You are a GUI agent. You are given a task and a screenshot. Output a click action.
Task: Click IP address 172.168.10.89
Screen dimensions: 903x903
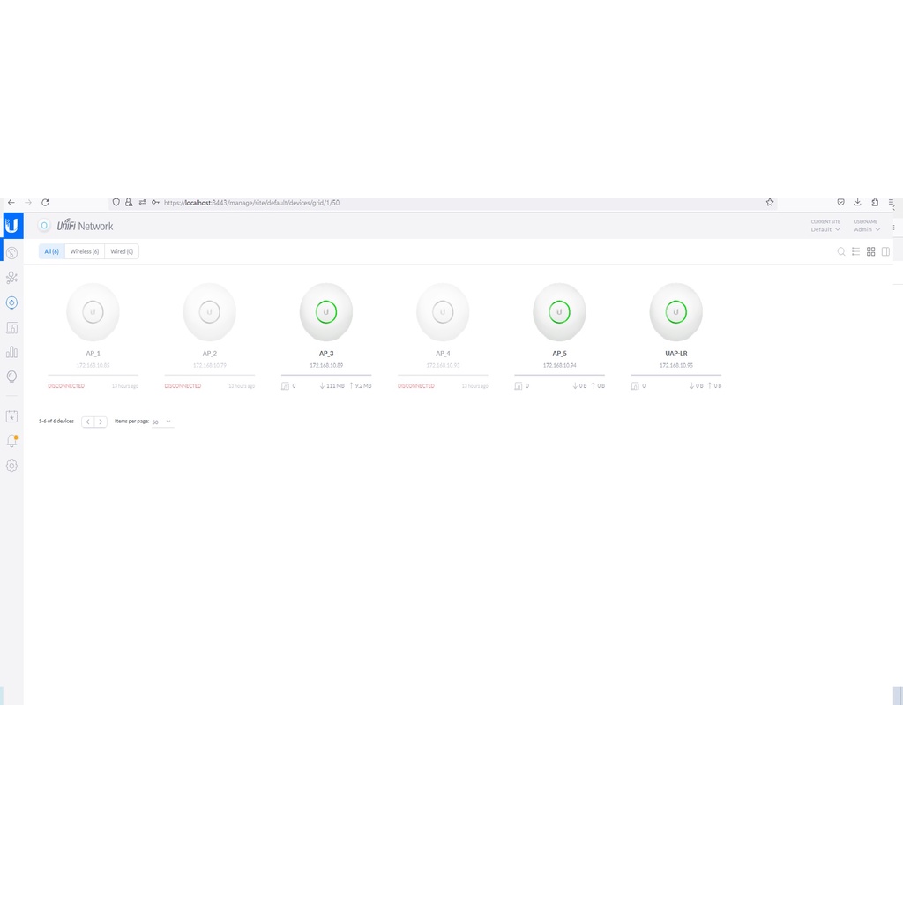pos(326,366)
